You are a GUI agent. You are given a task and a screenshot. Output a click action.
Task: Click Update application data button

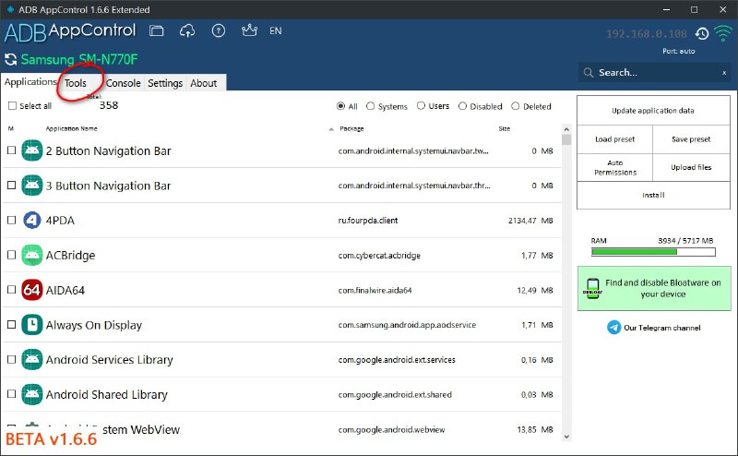(653, 111)
